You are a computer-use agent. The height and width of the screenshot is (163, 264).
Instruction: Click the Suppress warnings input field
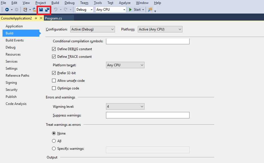coord(148,115)
